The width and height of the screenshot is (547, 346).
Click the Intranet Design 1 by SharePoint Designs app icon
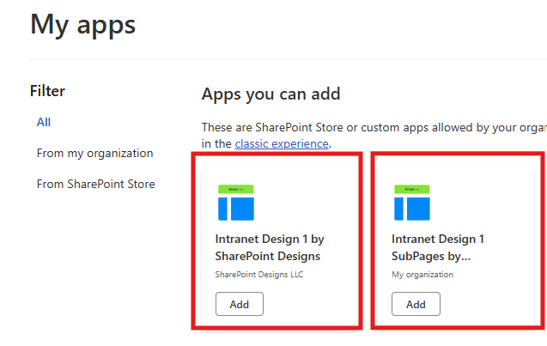(236, 203)
